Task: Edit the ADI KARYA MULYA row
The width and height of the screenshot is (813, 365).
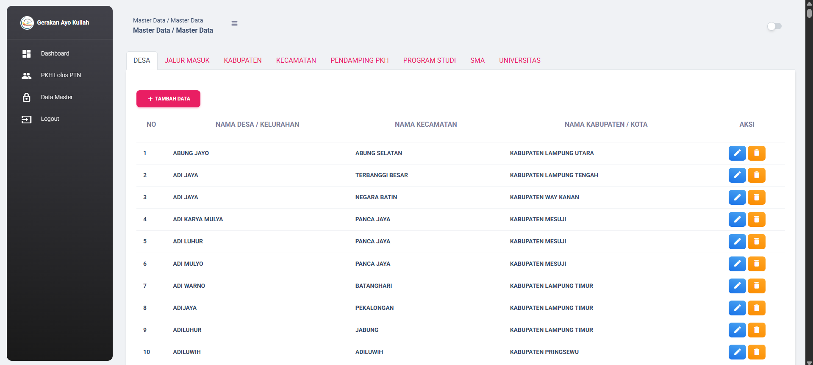Action: [737, 219]
